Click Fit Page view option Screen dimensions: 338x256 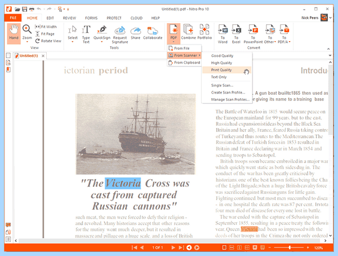45,34
